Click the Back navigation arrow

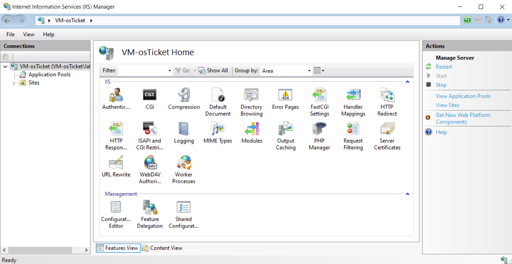(7, 21)
